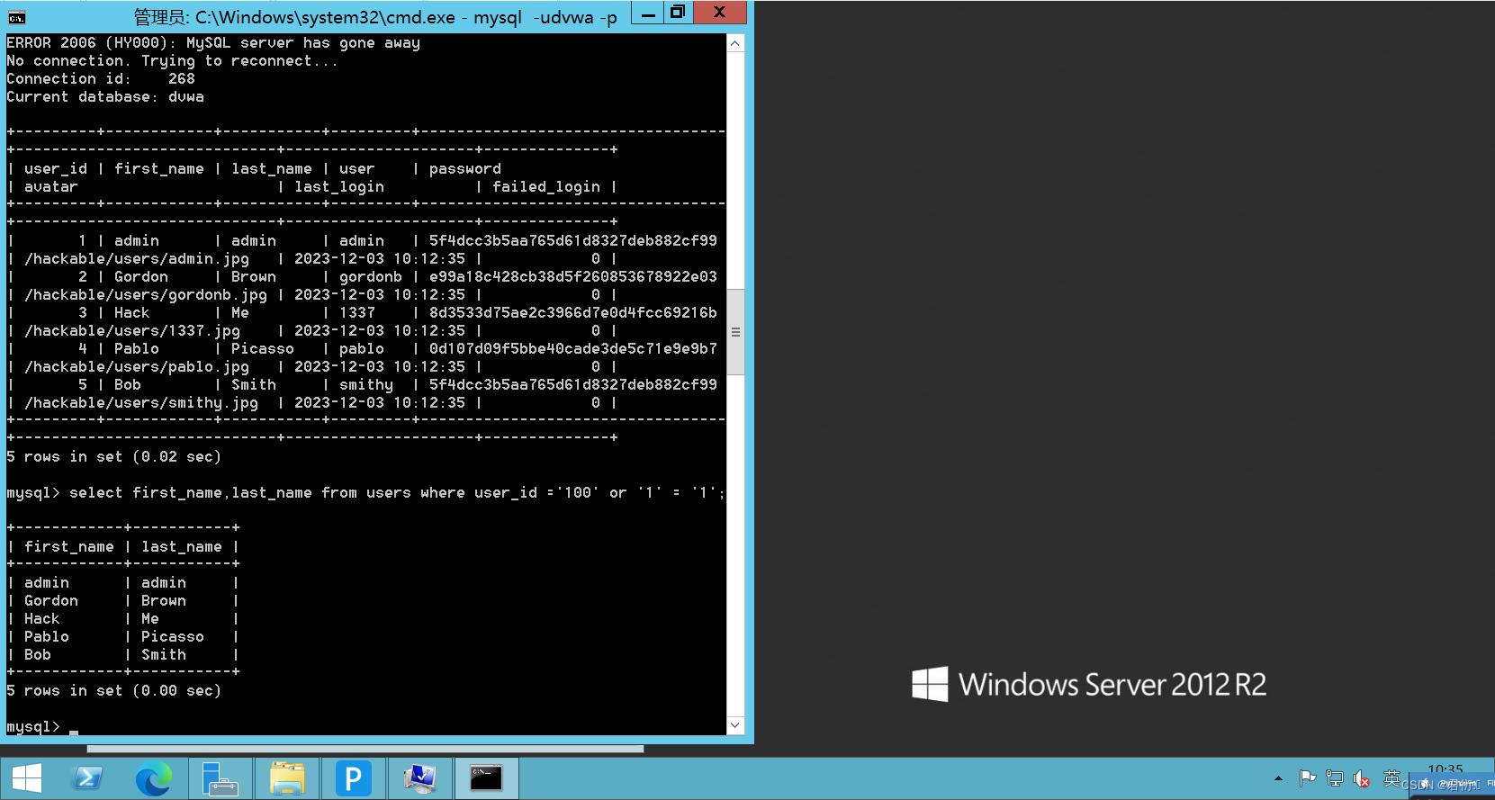
Task: Open File Explorer from the taskbar
Action: click(x=287, y=778)
